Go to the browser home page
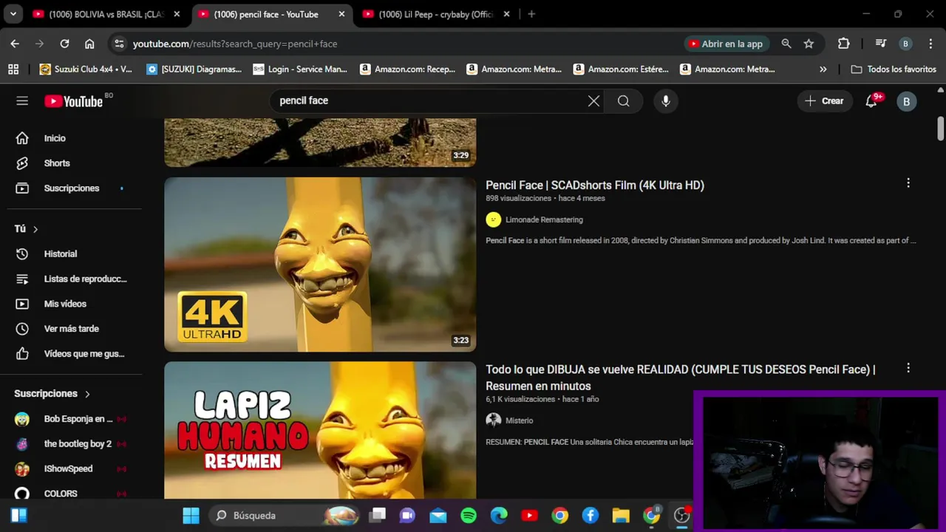 [x=89, y=44]
